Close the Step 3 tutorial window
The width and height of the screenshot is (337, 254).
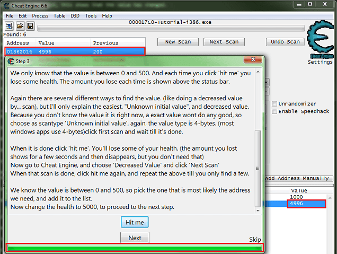(x=253, y=59)
